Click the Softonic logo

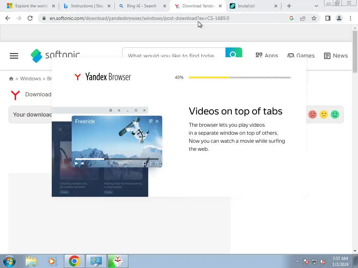coord(55,55)
